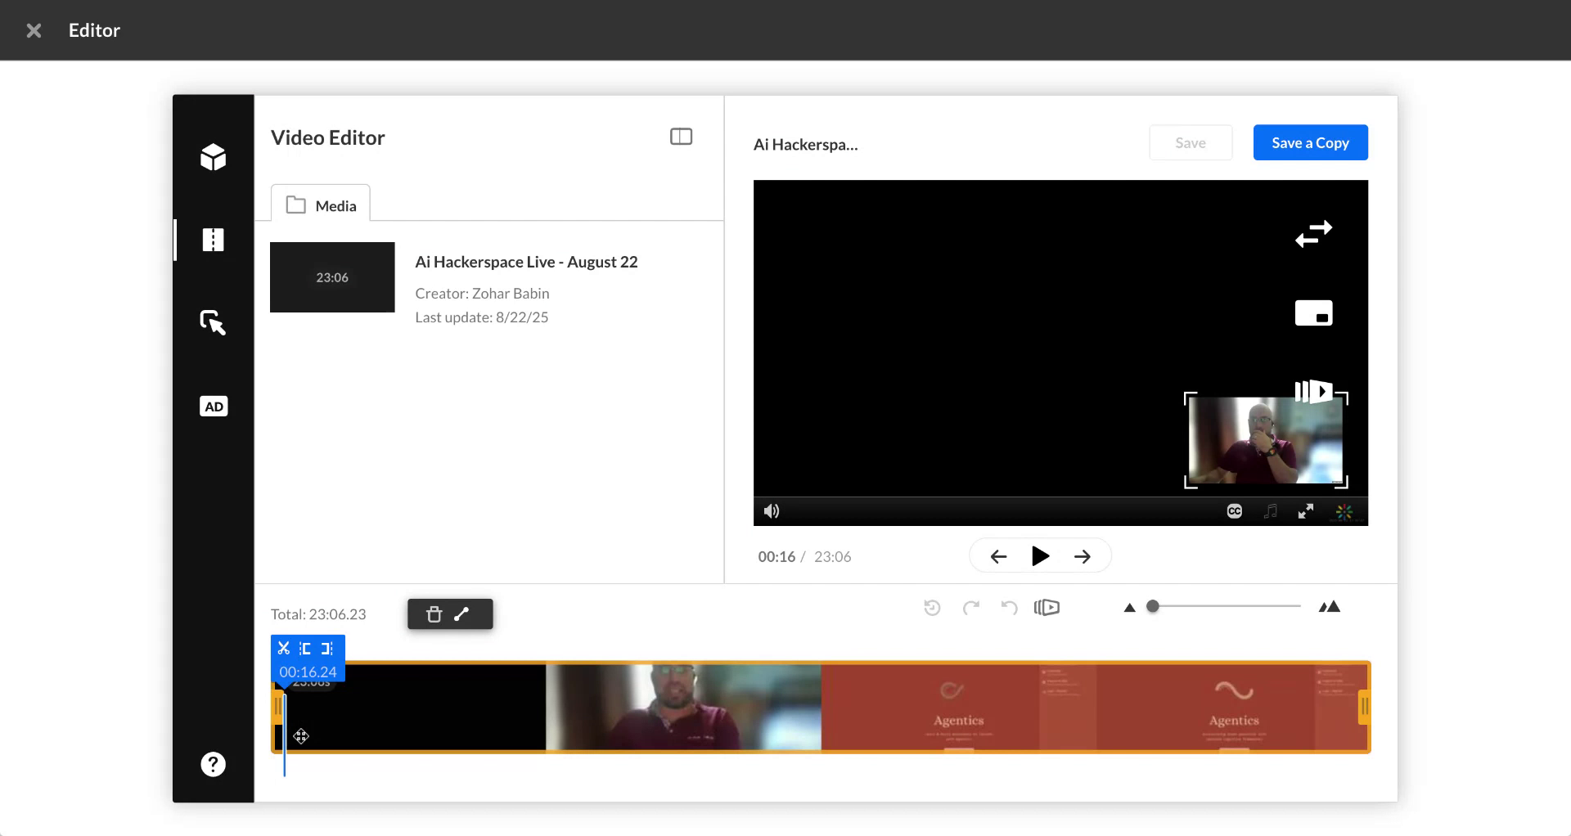Image resolution: width=1571 pixels, height=836 pixels.
Task: Click the Save a Copy button
Action: click(x=1309, y=142)
